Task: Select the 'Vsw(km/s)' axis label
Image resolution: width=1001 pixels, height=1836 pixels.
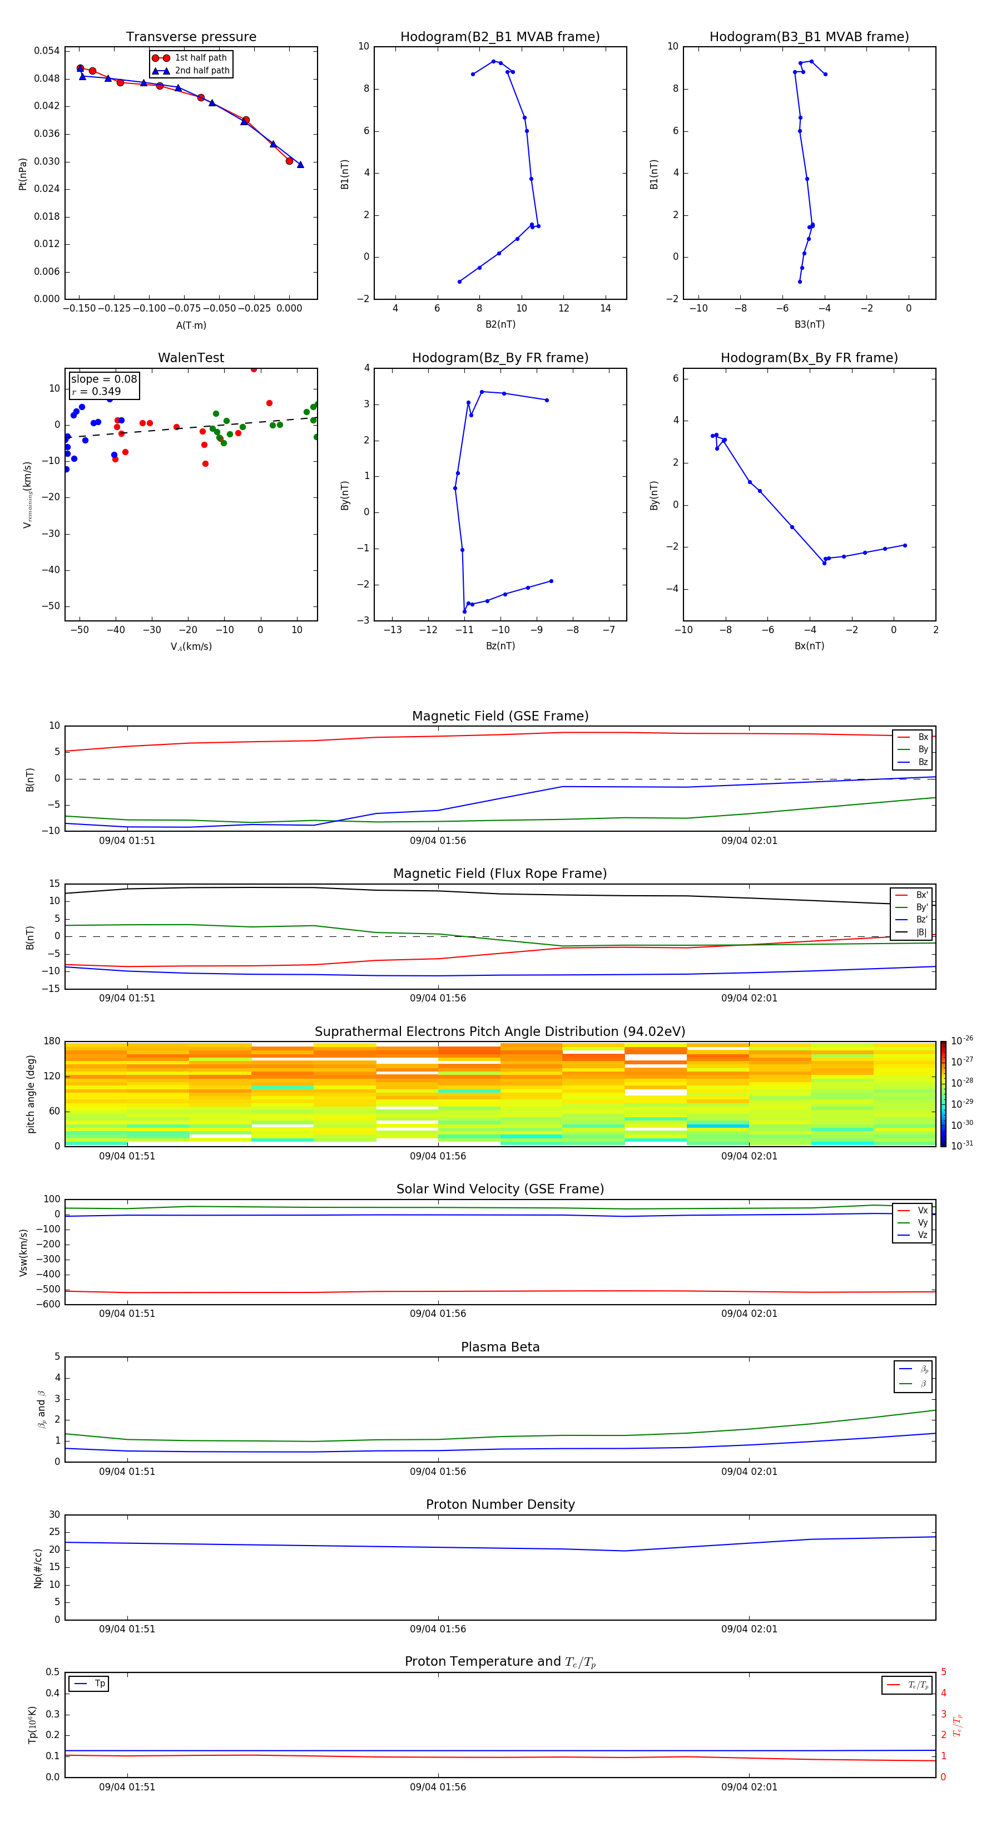Action: pos(23,1252)
